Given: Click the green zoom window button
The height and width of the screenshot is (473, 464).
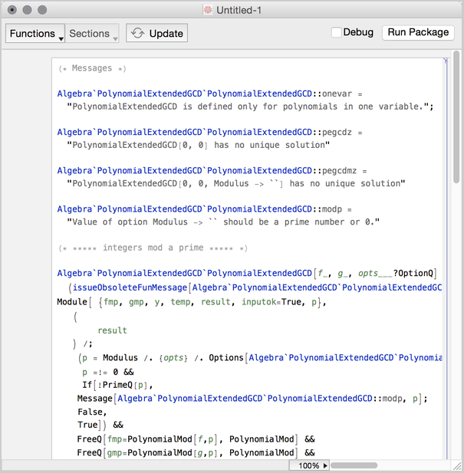Looking at the screenshot, I should (x=42, y=10).
